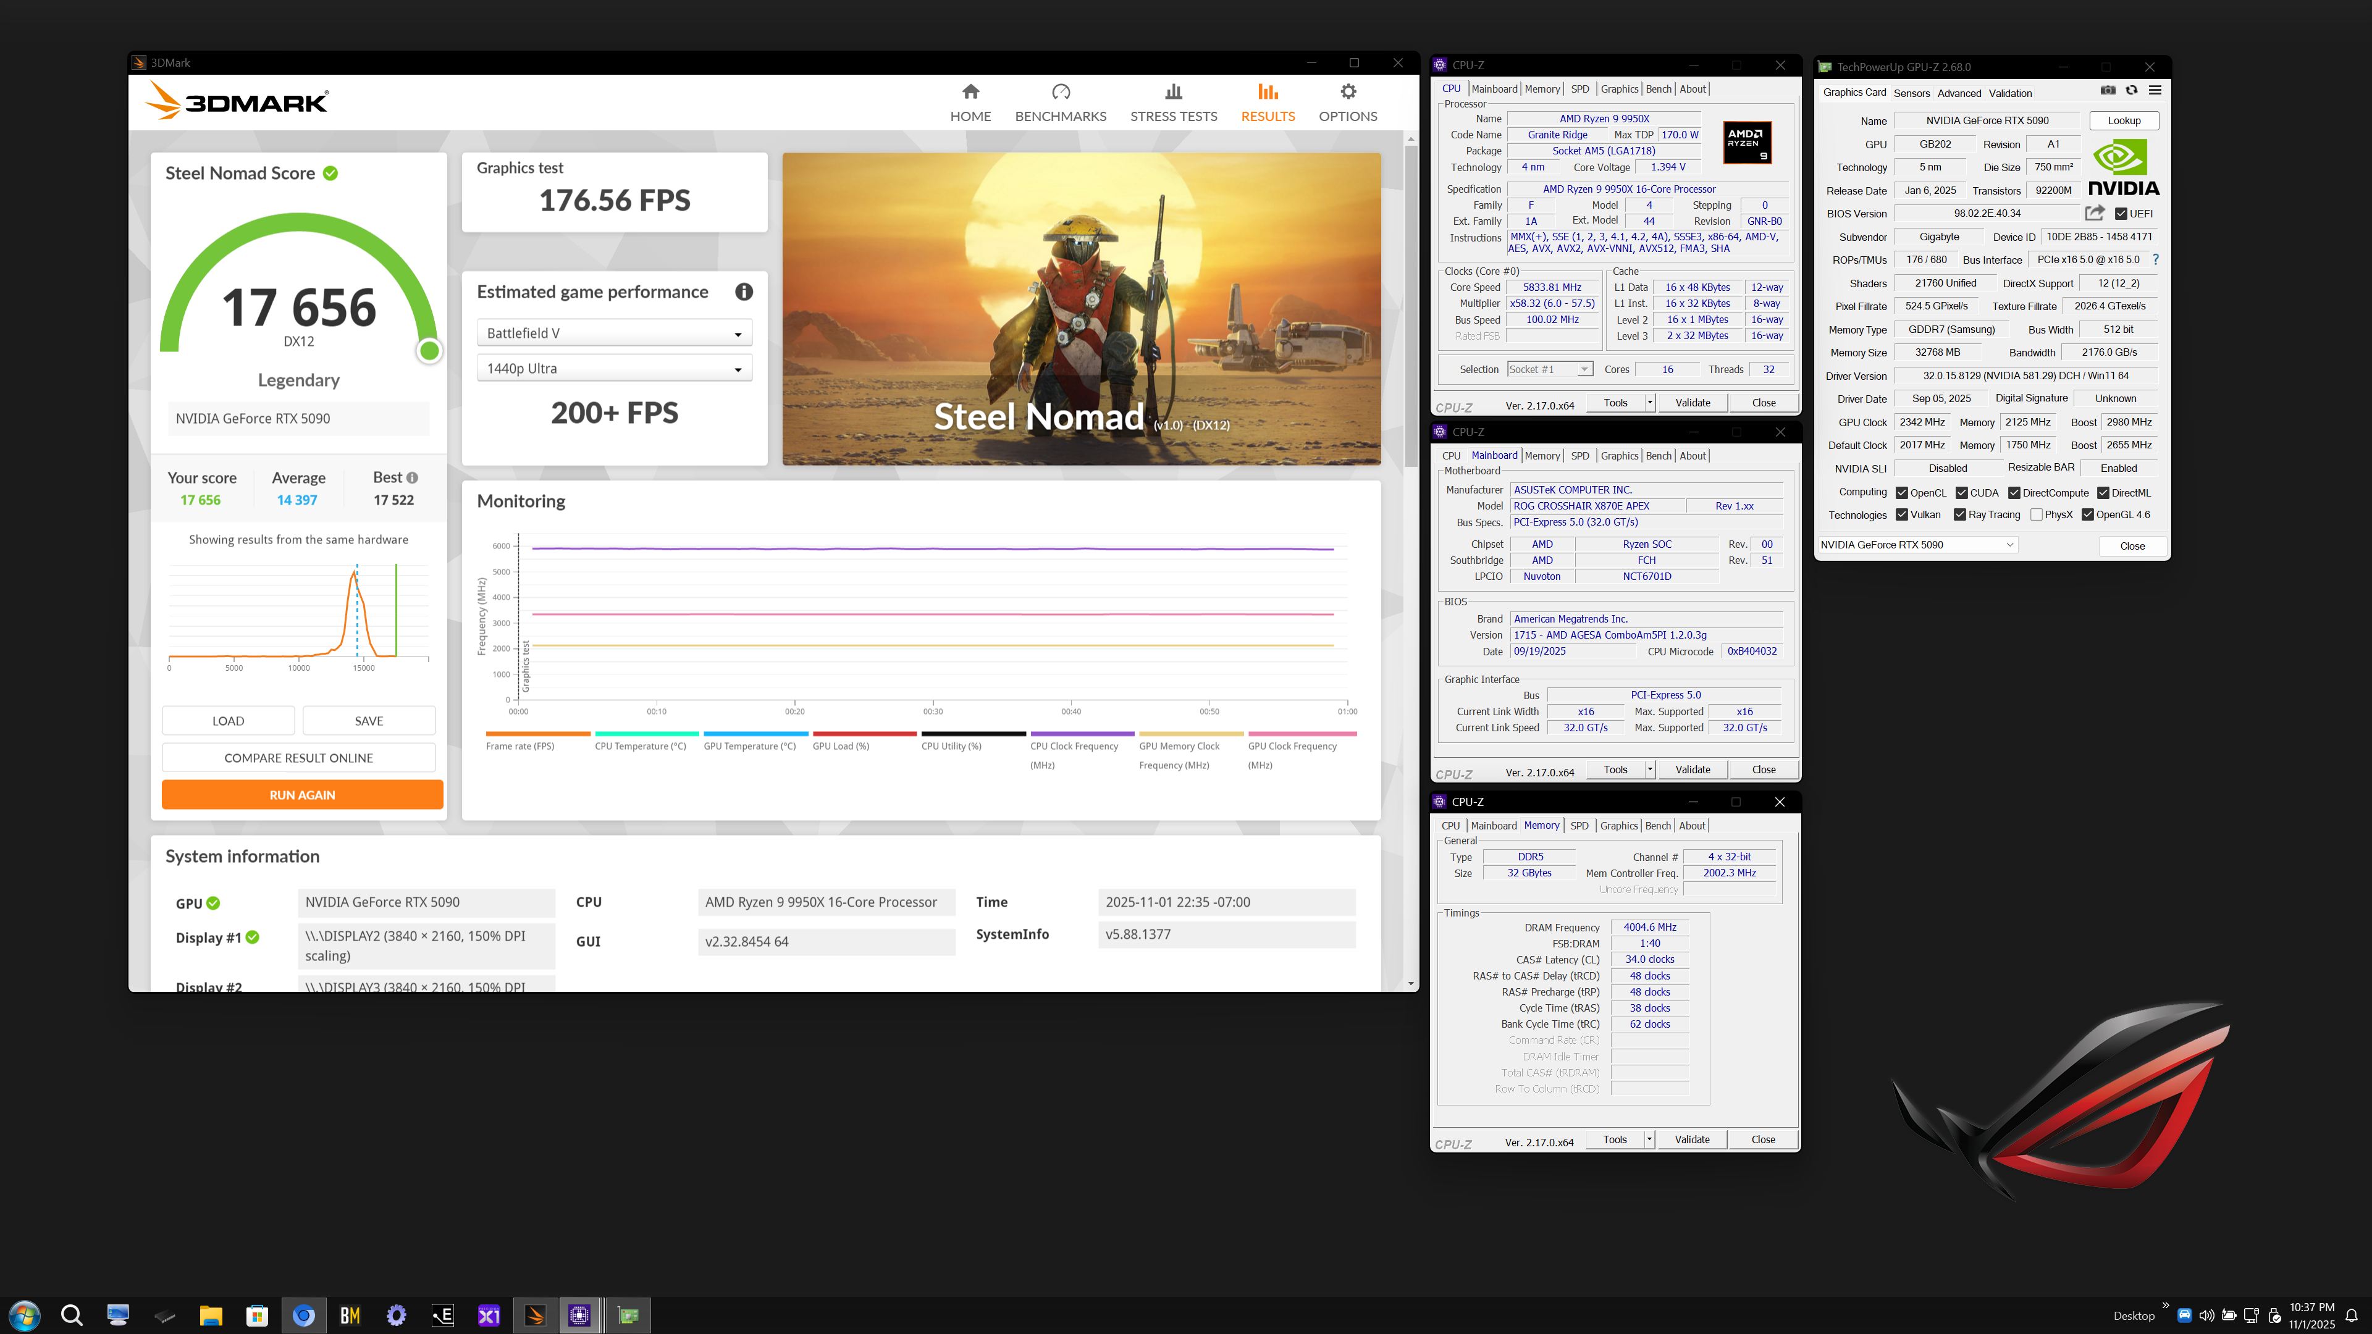
Task: Expand the 1440p Ultra resolution dropdown
Action: 614,368
